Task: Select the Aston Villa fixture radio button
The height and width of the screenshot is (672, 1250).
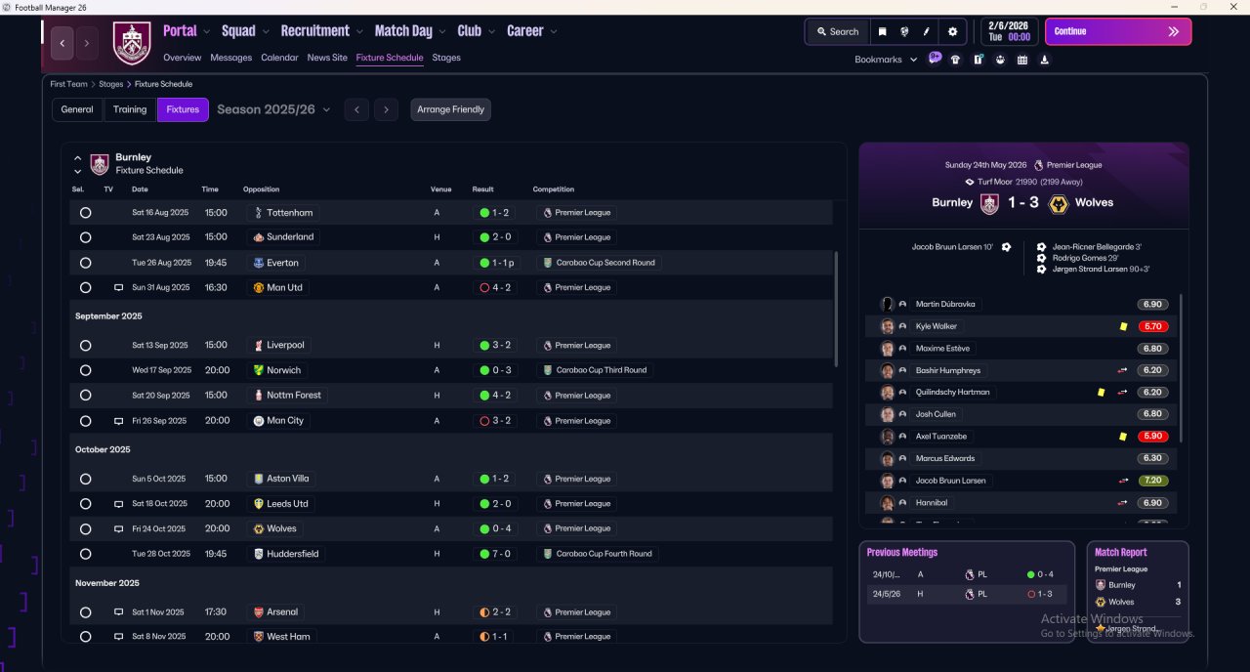Action: (85, 479)
